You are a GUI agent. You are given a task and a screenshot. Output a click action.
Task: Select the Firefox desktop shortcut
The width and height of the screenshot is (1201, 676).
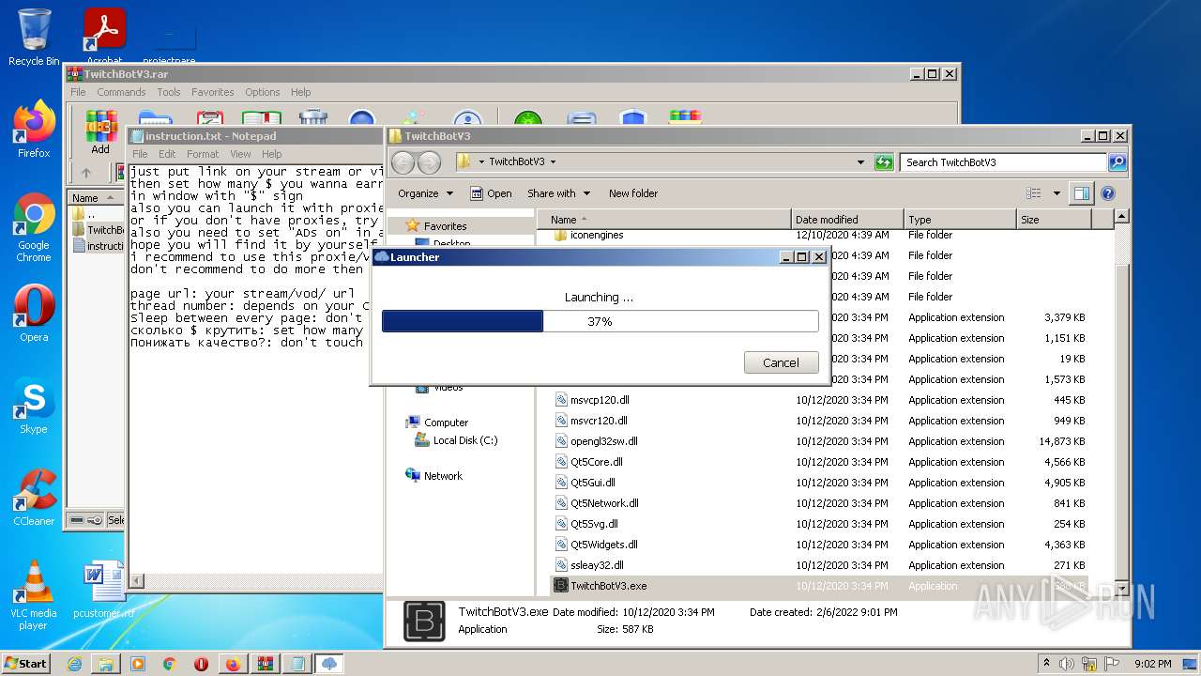click(x=34, y=130)
